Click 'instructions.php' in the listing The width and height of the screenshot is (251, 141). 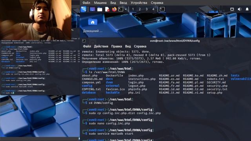click(x=142, y=79)
